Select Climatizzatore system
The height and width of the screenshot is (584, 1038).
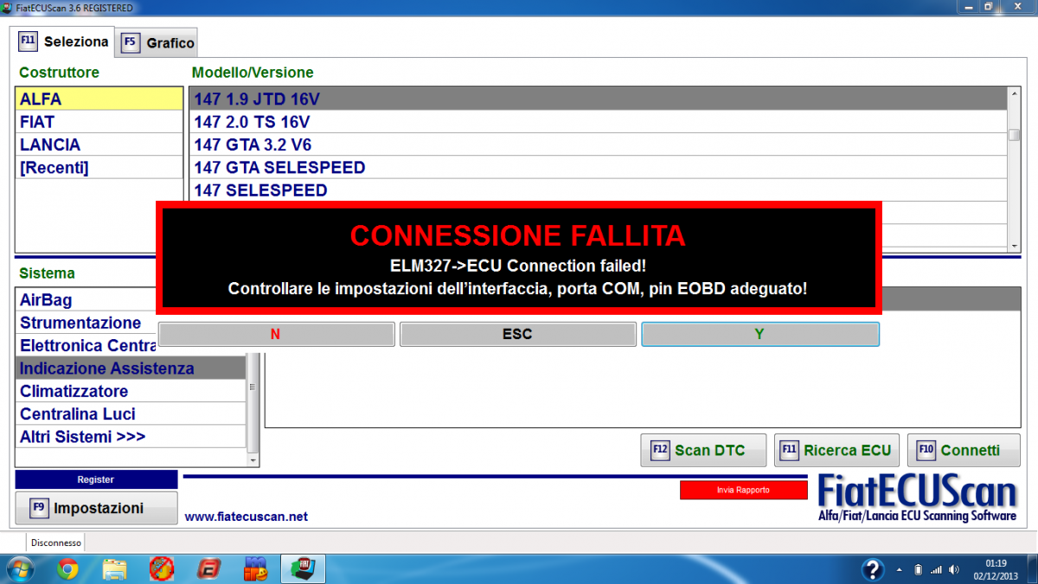[131, 391]
